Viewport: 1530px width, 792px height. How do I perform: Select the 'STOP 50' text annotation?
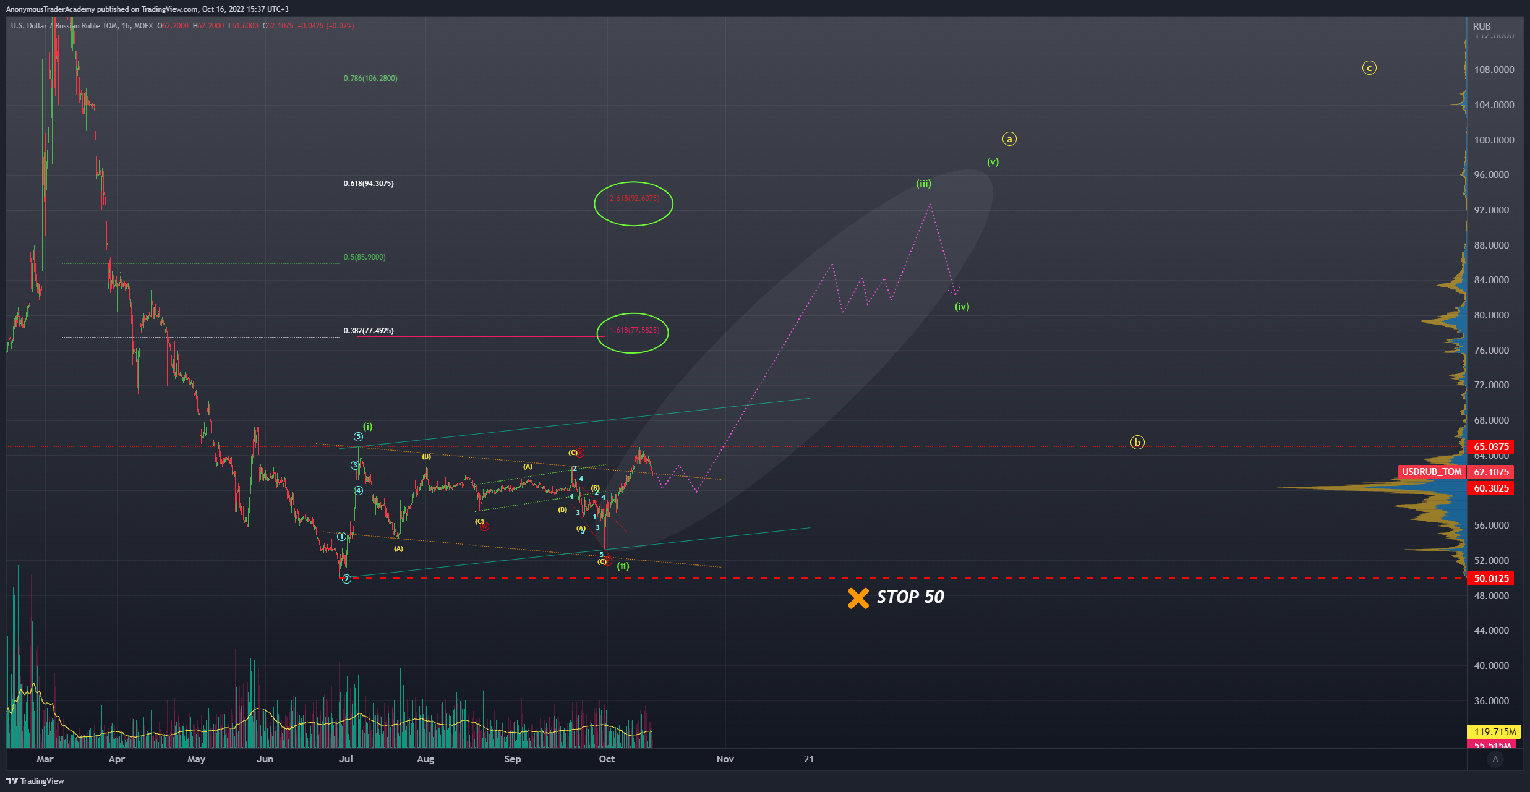tap(910, 597)
